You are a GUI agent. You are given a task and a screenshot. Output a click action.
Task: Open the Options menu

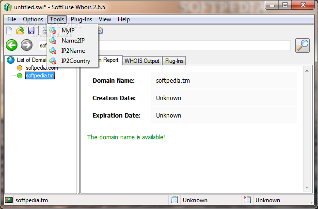point(33,19)
